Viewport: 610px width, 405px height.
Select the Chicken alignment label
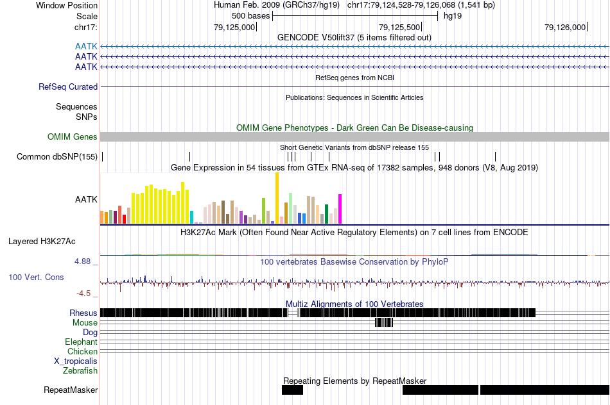pos(82,351)
